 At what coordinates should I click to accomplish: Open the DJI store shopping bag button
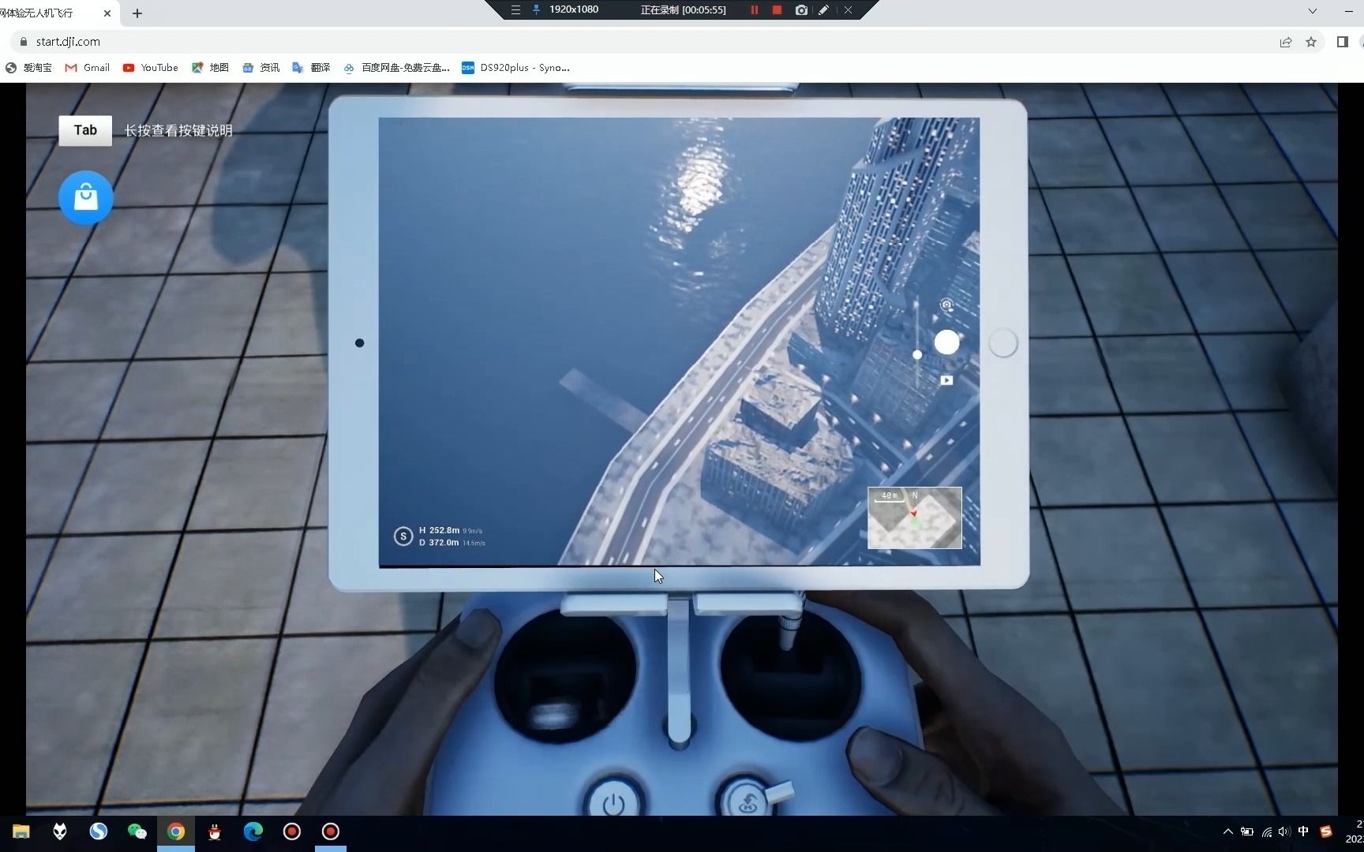click(x=85, y=197)
